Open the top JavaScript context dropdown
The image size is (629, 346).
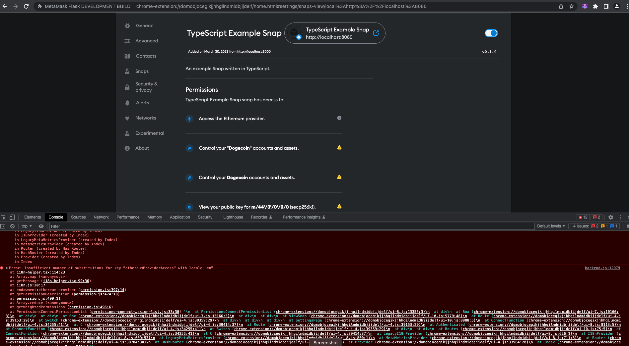27,226
